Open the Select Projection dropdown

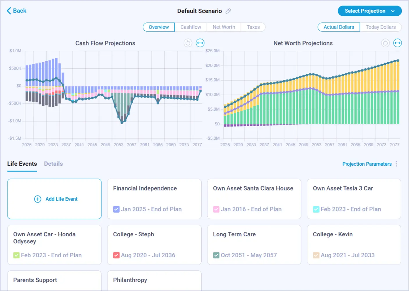[370, 11]
